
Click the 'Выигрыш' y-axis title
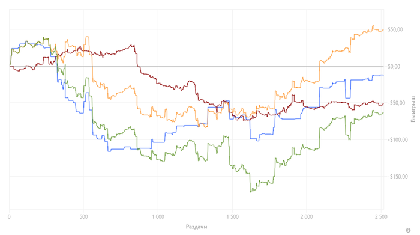pos(413,109)
